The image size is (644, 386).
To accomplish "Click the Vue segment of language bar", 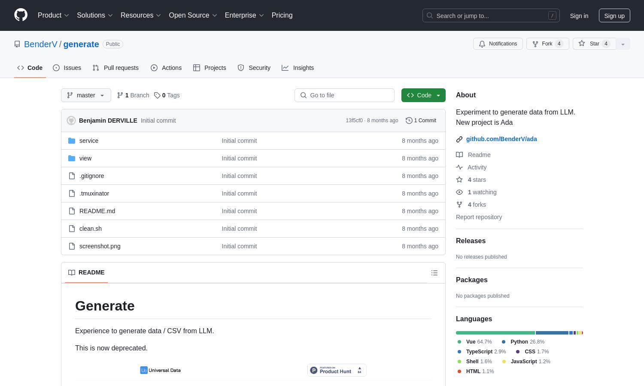I will [495, 333].
